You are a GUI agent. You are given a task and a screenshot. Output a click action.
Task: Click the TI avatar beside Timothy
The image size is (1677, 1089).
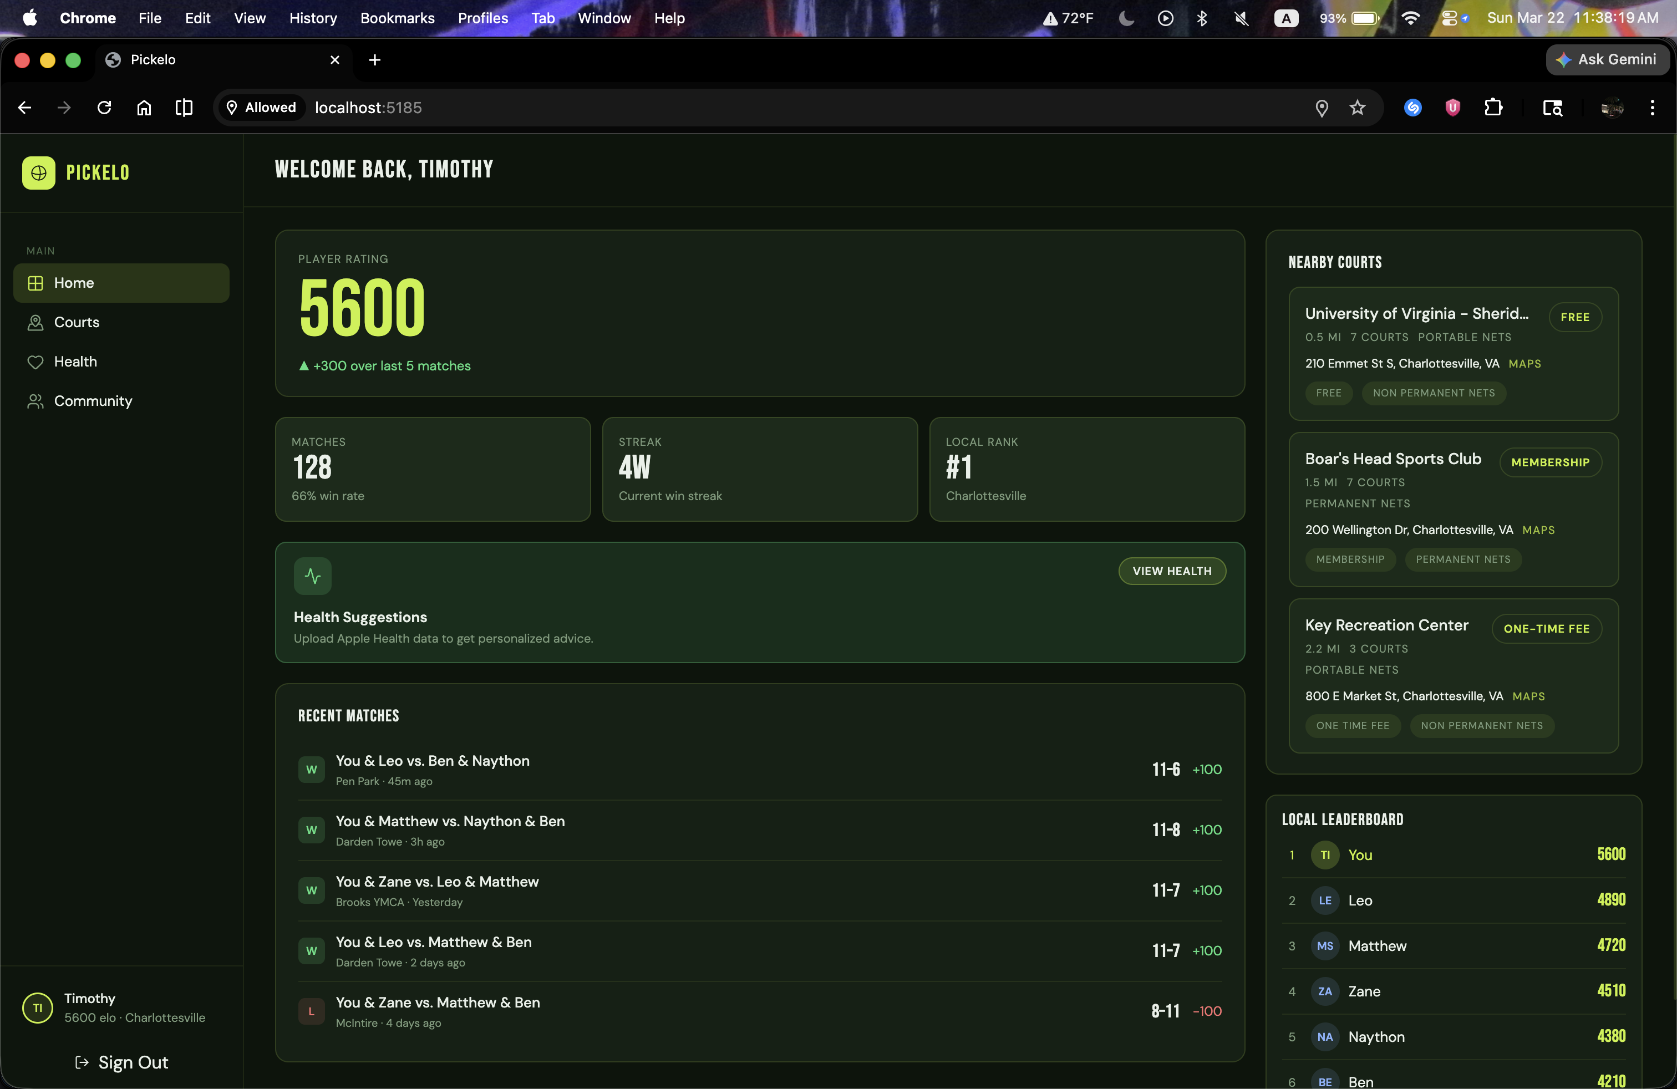click(37, 1007)
